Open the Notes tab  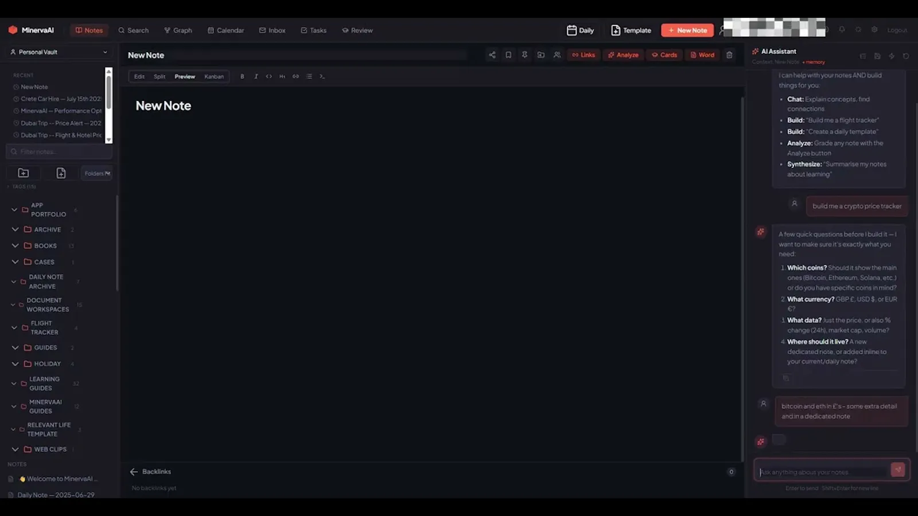pyautogui.click(x=89, y=30)
